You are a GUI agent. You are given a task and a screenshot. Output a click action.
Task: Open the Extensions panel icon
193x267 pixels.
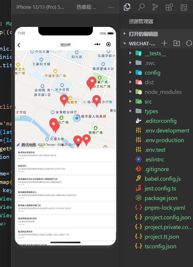point(169,7)
